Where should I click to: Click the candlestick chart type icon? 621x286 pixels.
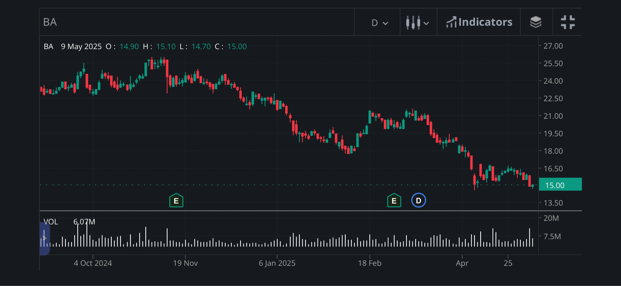point(413,22)
